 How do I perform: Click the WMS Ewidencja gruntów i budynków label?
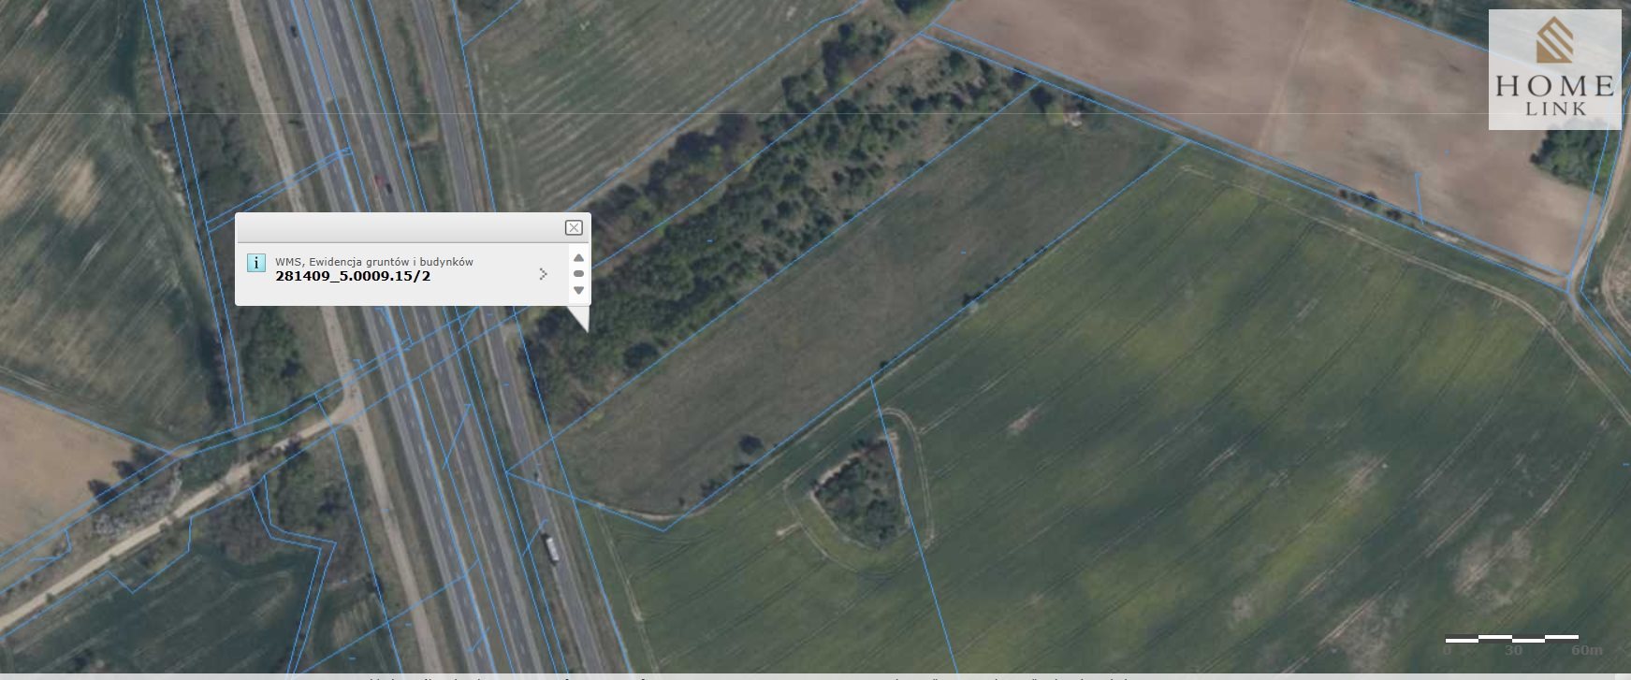[x=374, y=262]
